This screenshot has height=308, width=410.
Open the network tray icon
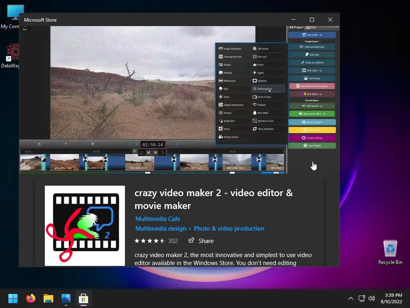(x=362, y=298)
